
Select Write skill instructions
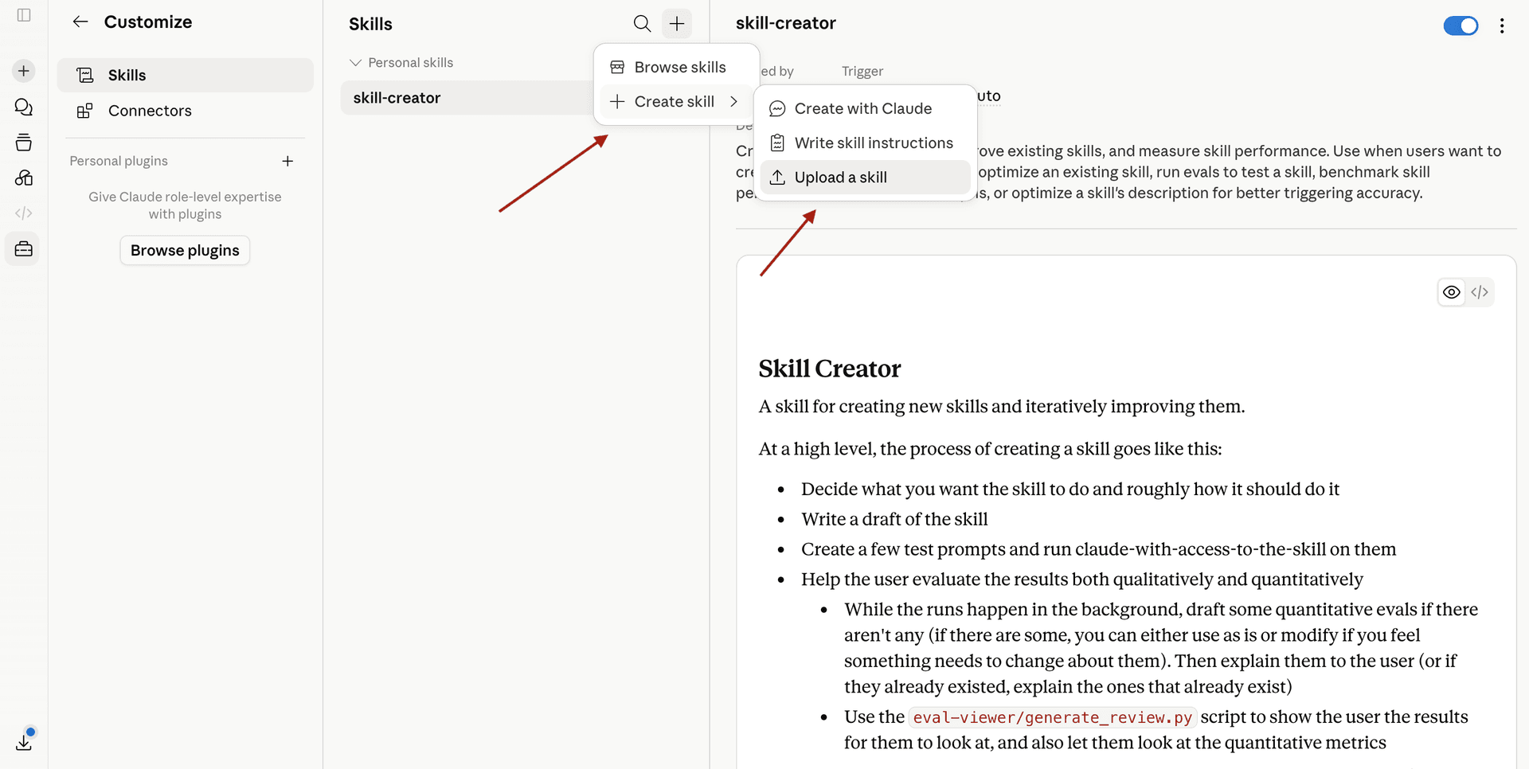[865, 142]
